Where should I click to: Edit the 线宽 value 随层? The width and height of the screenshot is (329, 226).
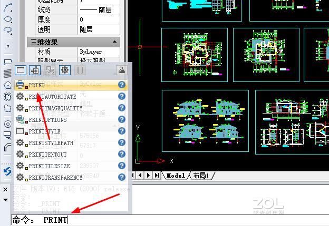tap(99, 10)
